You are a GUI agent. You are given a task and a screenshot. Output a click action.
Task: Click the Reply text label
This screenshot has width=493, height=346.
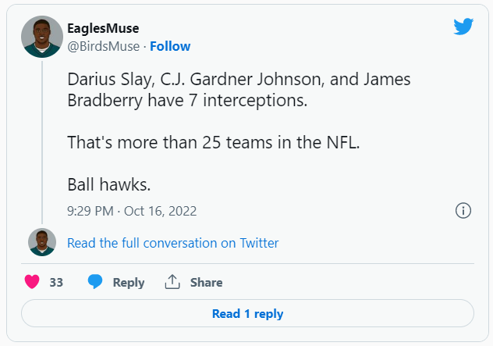(x=129, y=283)
